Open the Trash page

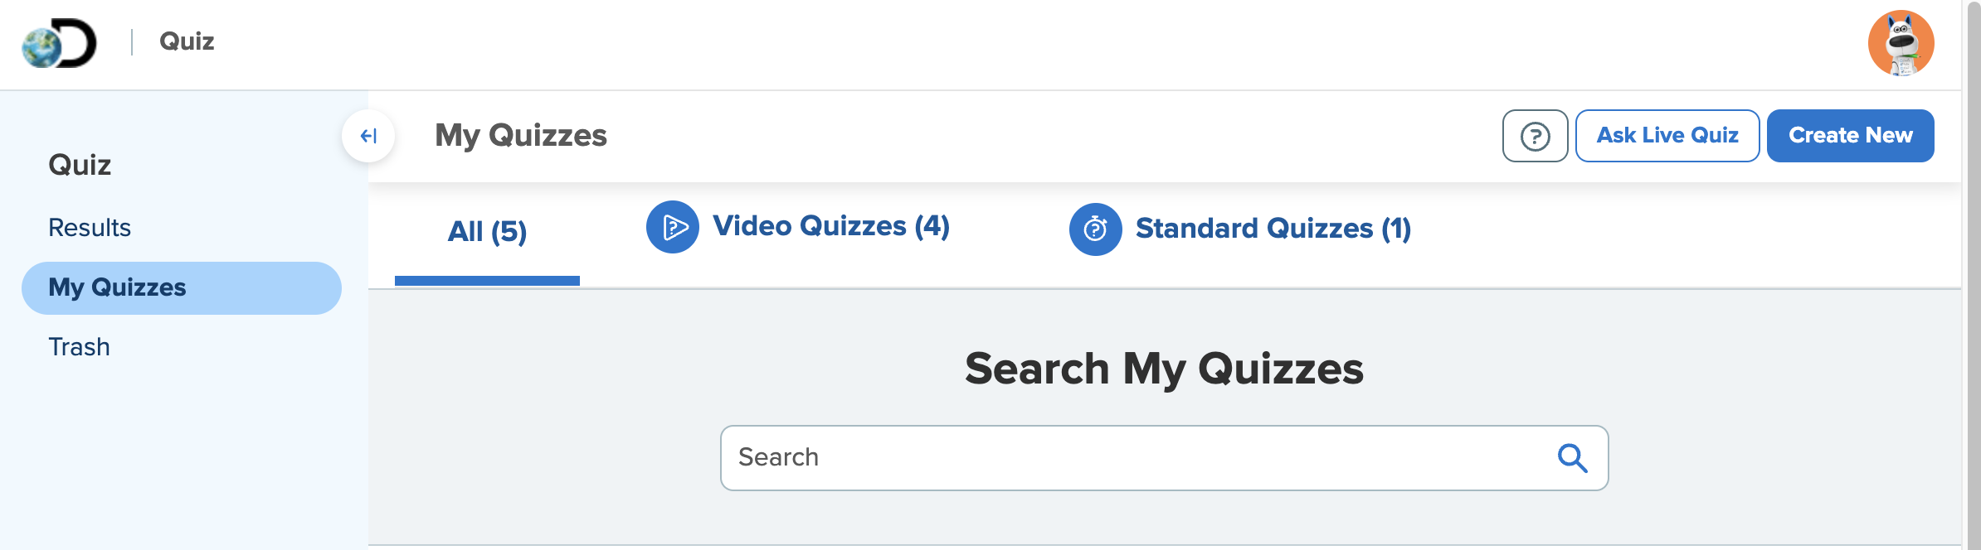click(x=78, y=346)
